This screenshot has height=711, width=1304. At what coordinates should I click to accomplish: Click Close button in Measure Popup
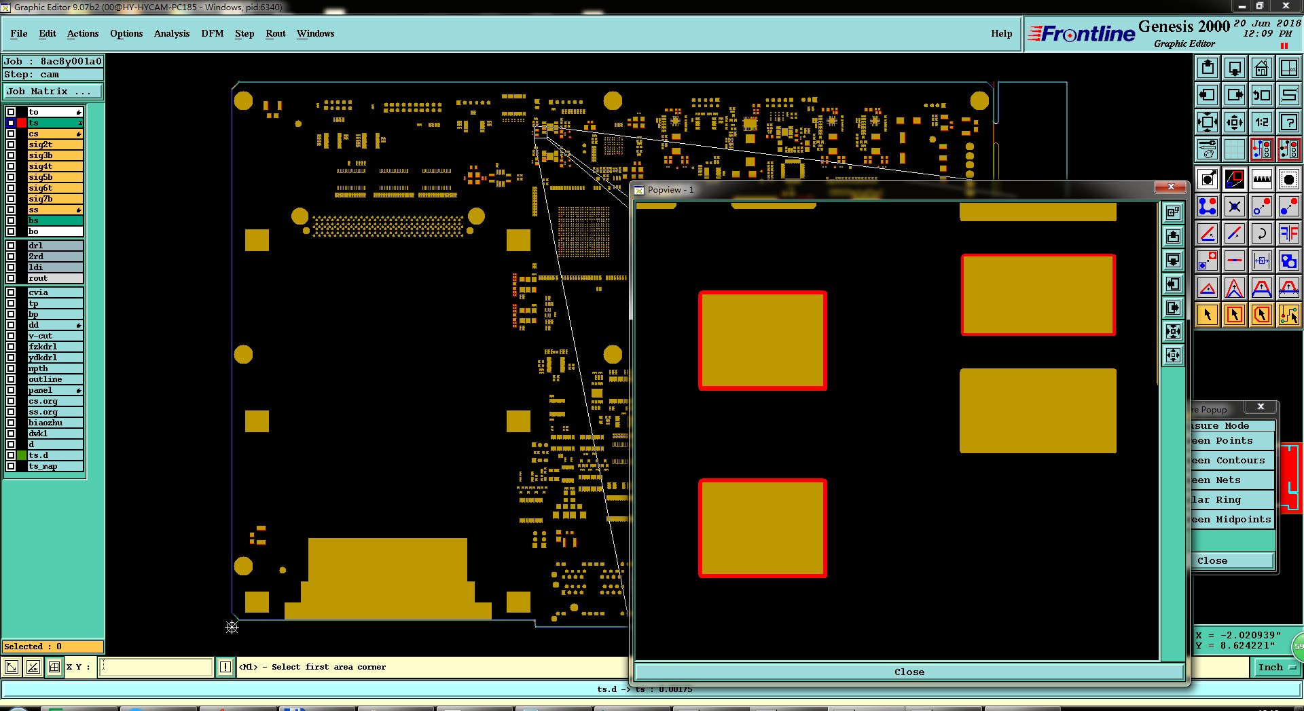pos(1233,560)
